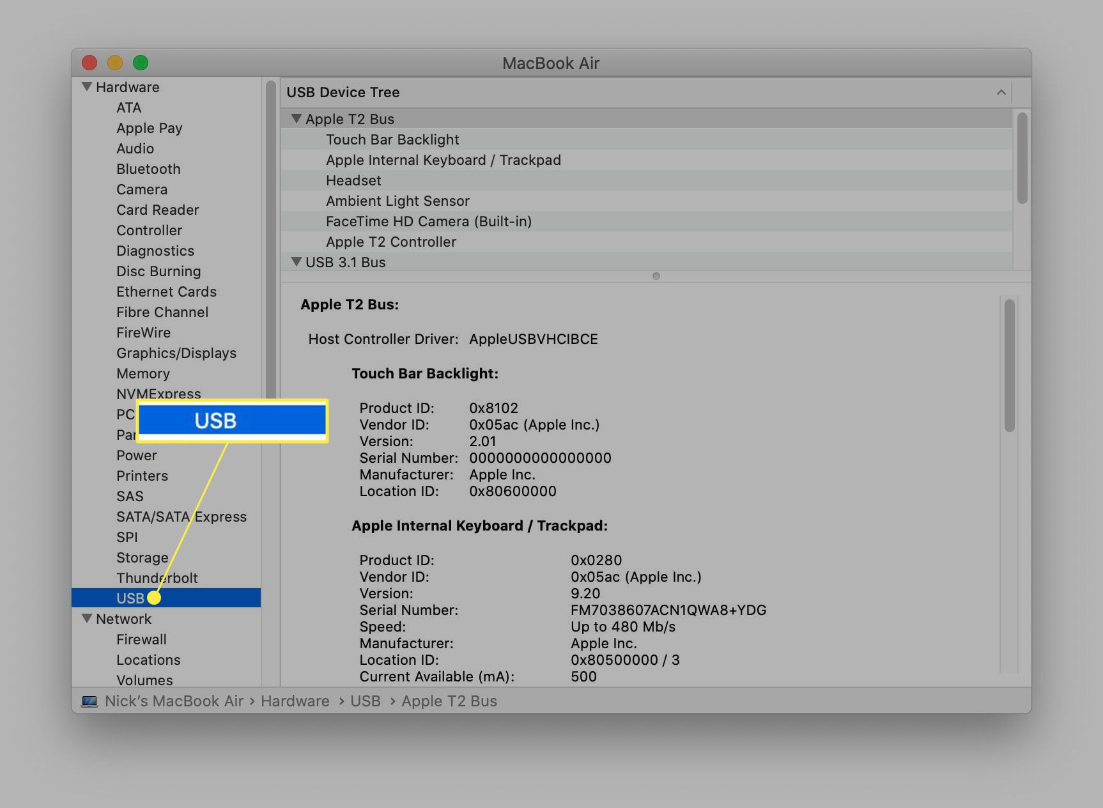Open the Bluetooth hardware category
1103x808 pixels.
(x=148, y=169)
